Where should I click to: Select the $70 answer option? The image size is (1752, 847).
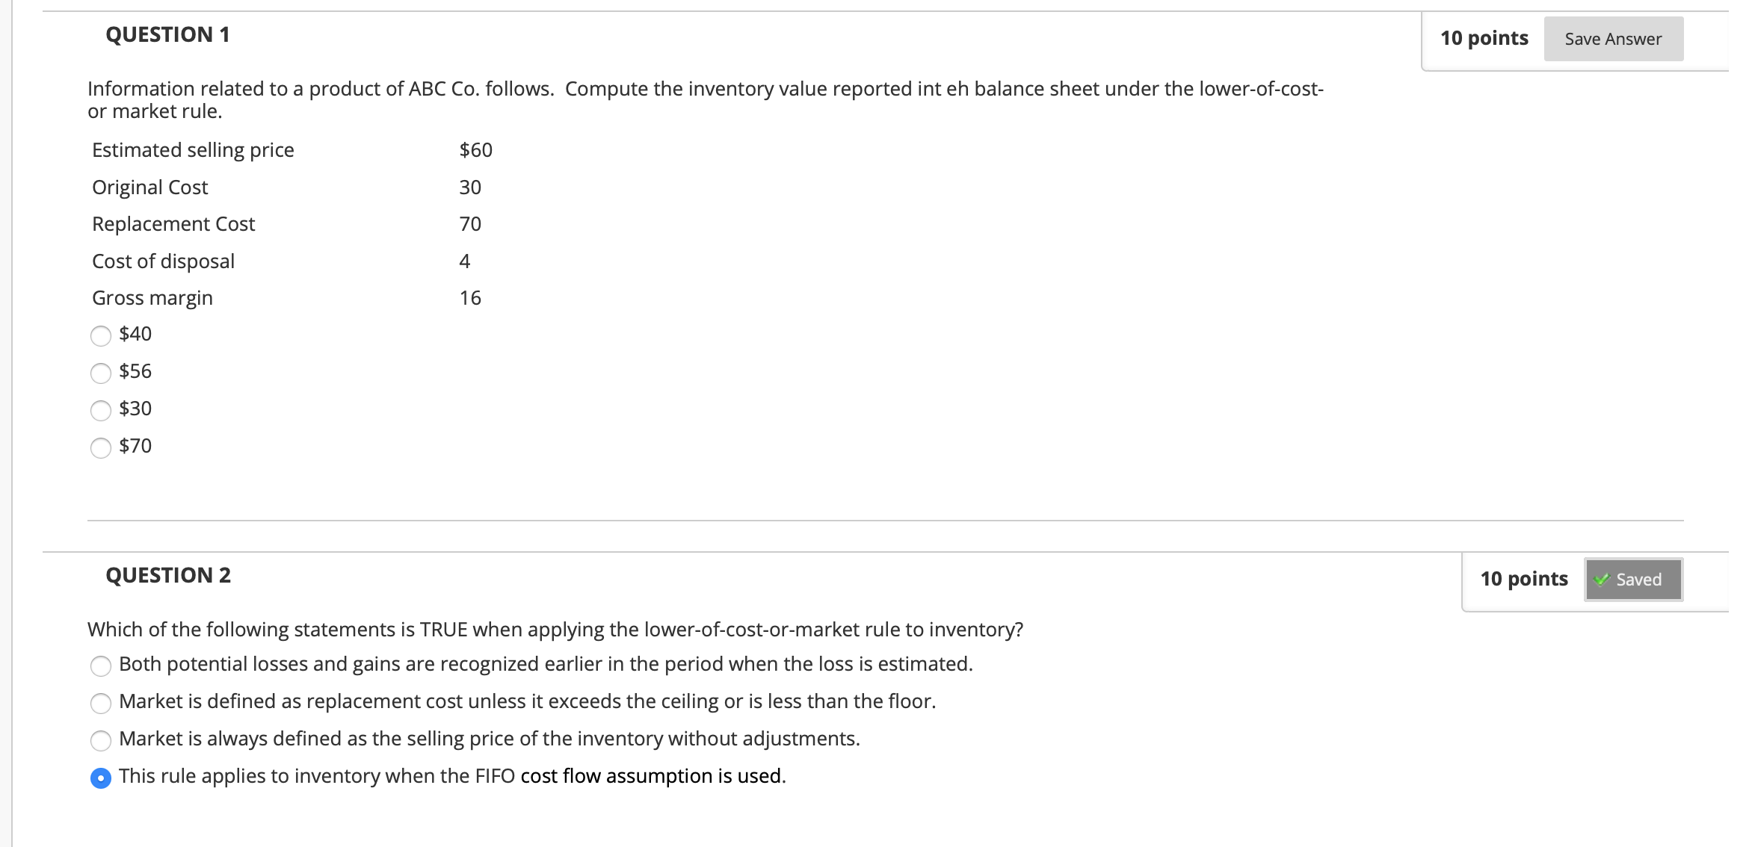(x=100, y=447)
